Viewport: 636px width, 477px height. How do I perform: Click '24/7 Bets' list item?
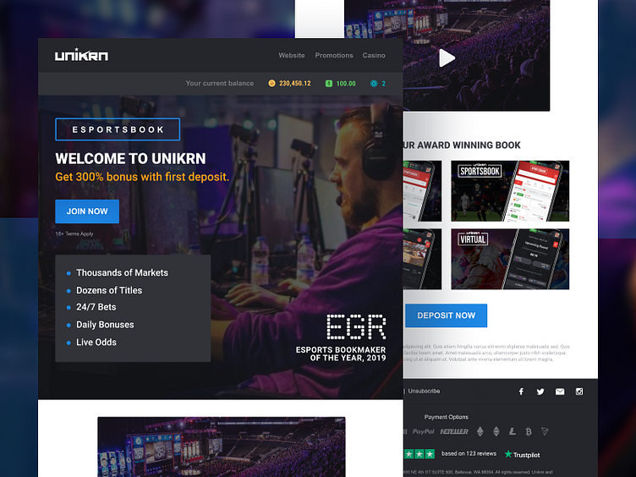96,307
